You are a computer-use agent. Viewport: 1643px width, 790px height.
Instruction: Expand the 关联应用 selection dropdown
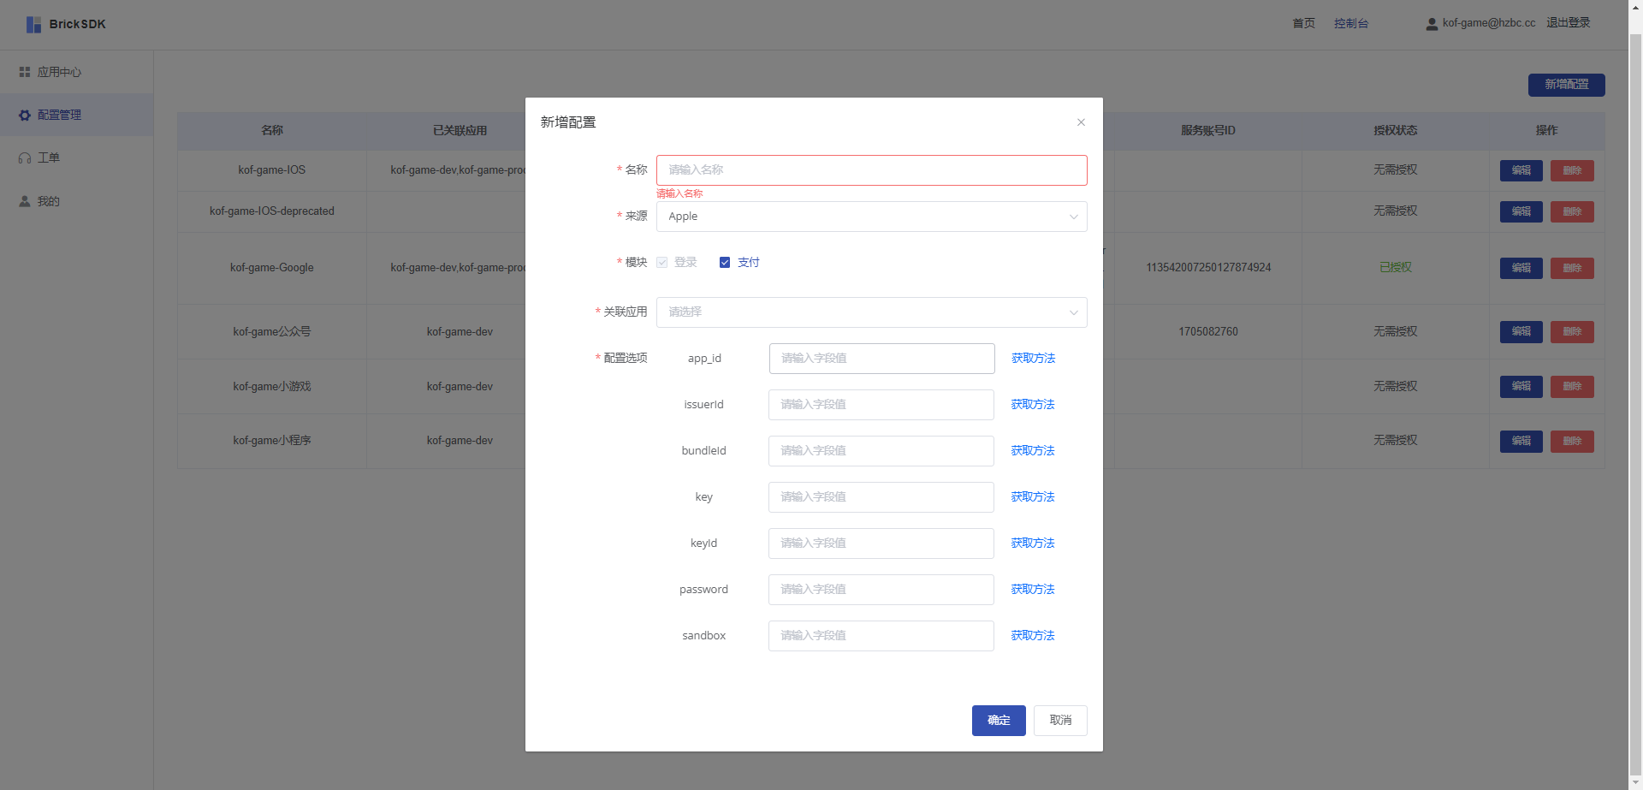tap(870, 312)
